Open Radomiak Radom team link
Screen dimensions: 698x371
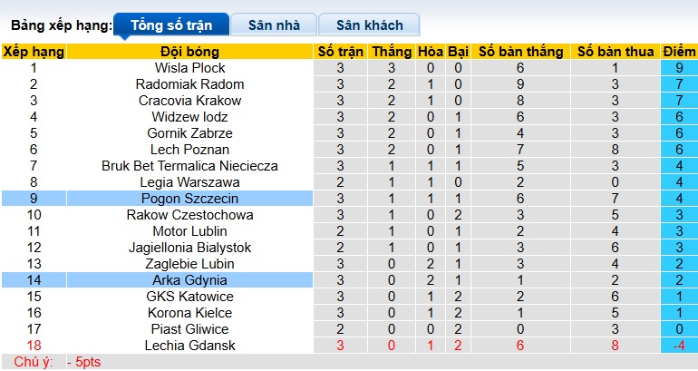pos(190,84)
